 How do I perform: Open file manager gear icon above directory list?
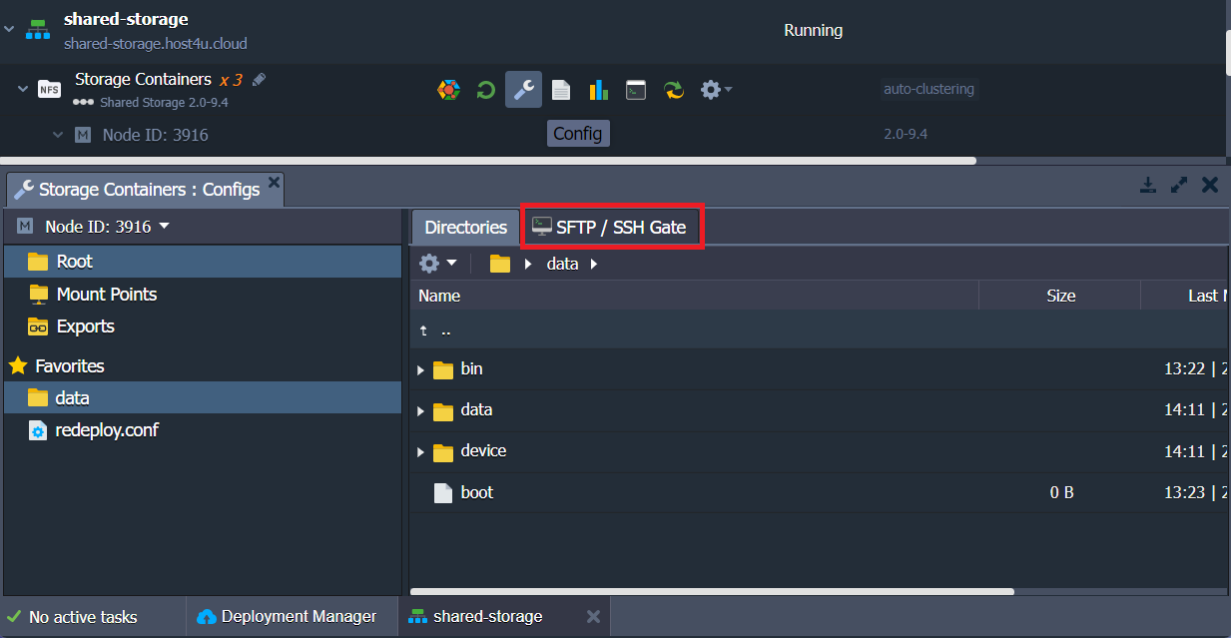(x=429, y=263)
